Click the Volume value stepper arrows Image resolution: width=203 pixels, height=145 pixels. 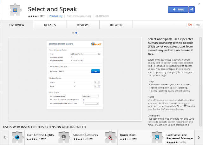tap(99, 82)
